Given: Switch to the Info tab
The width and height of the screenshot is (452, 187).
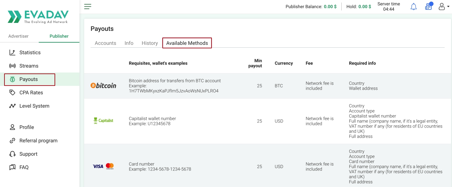Looking at the screenshot, I should coord(129,43).
